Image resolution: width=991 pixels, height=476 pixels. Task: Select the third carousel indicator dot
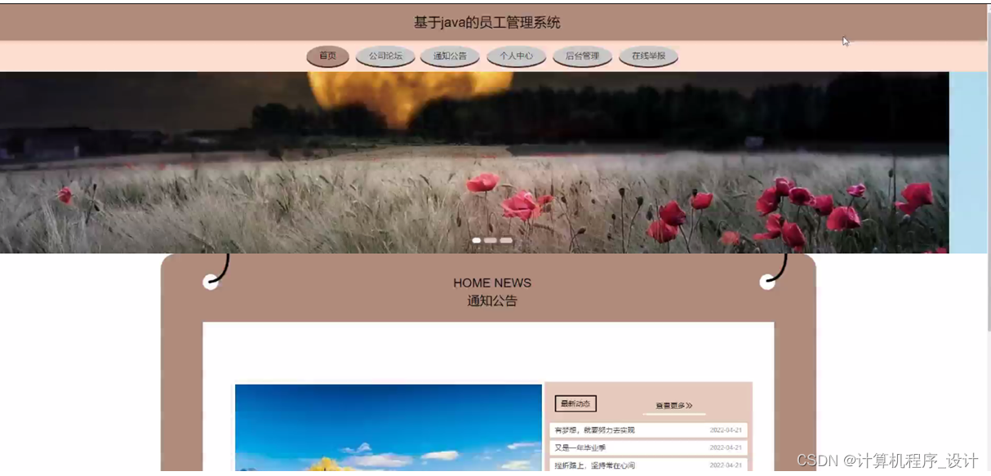click(505, 240)
